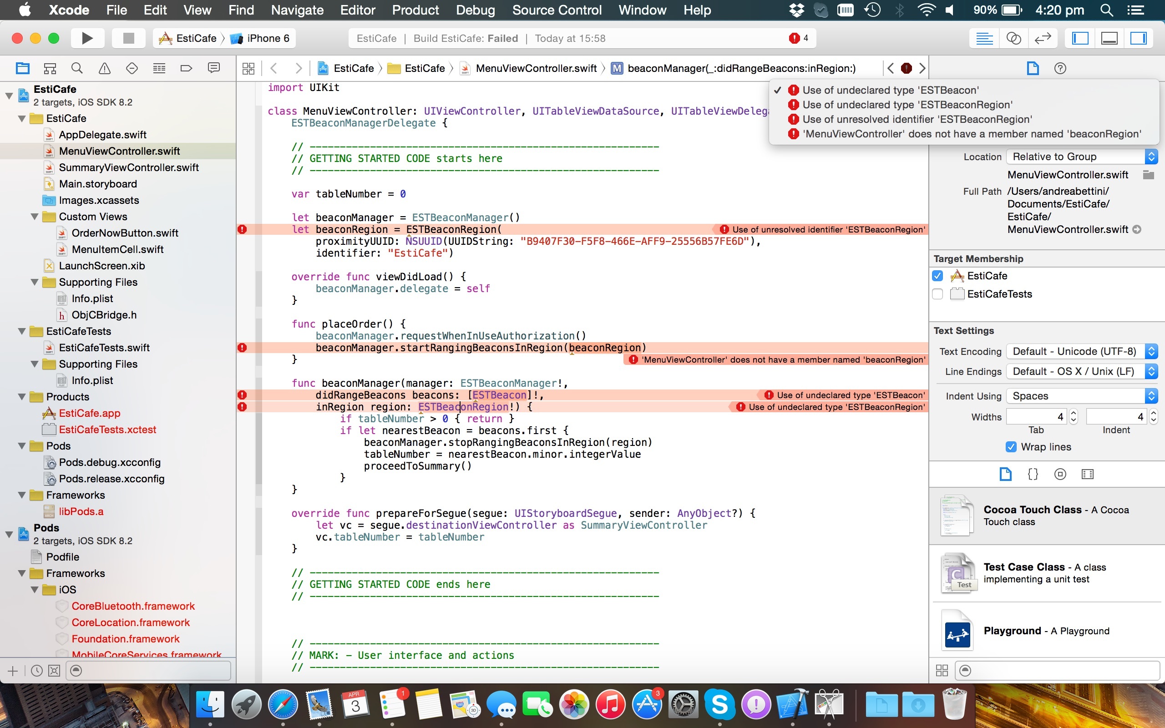Collapse the Custom Views folder
The image size is (1165, 728).
click(x=35, y=217)
